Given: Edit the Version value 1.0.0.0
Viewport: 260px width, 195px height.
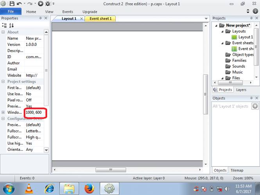Looking at the screenshot, I should click(x=34, y=45).
